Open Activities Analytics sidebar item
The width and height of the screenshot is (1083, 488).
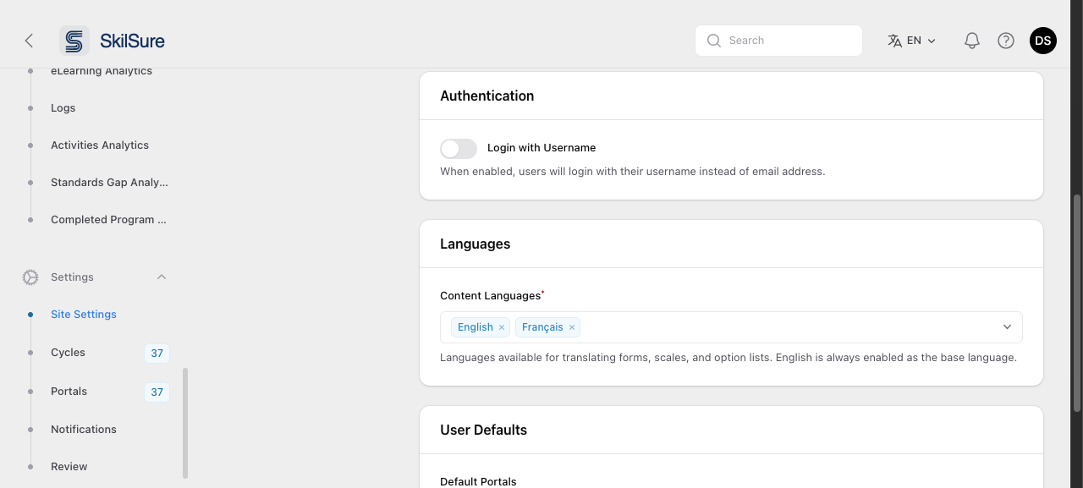point(100,145)
